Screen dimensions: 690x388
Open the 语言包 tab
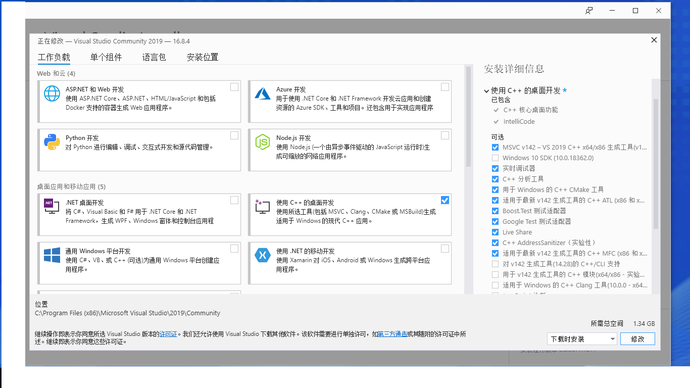(154, 57)
